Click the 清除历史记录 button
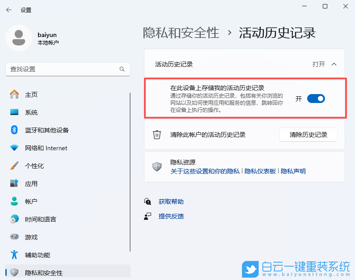This screenshot has height=280, width=355. click(x=309, y=135)
